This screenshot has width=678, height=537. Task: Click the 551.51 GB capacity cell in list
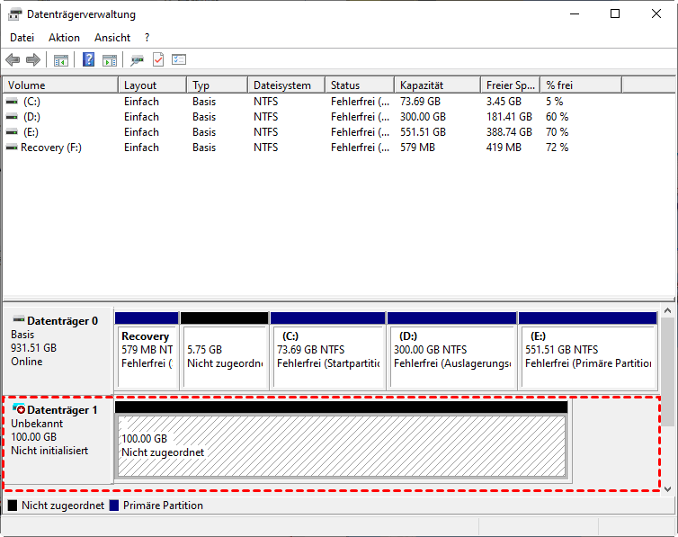coord(423,132)
